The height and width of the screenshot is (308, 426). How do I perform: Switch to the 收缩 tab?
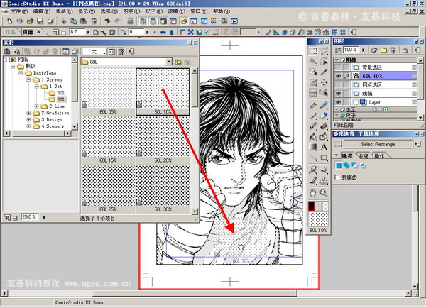tap(364, 156)
